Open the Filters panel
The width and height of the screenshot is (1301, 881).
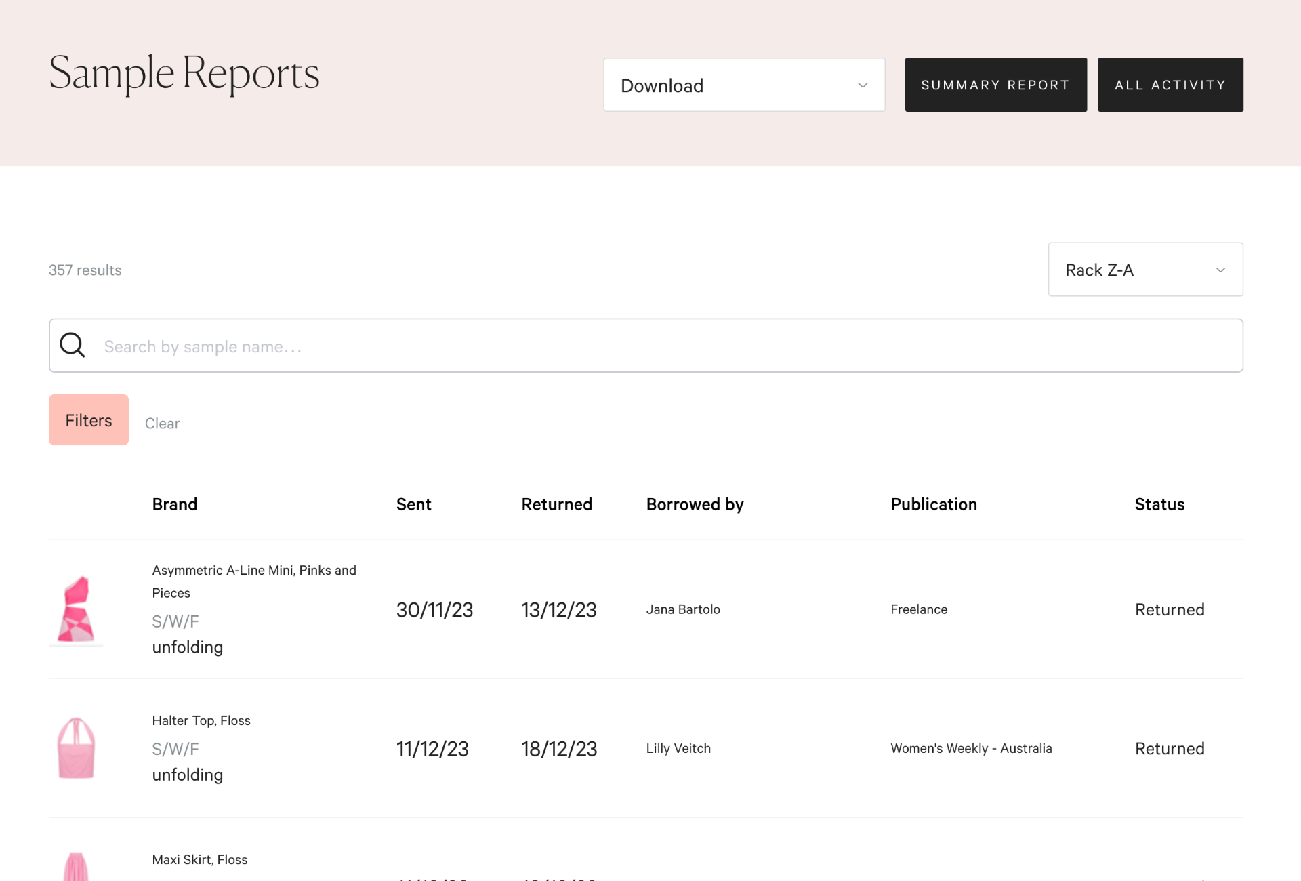(88, 419)
